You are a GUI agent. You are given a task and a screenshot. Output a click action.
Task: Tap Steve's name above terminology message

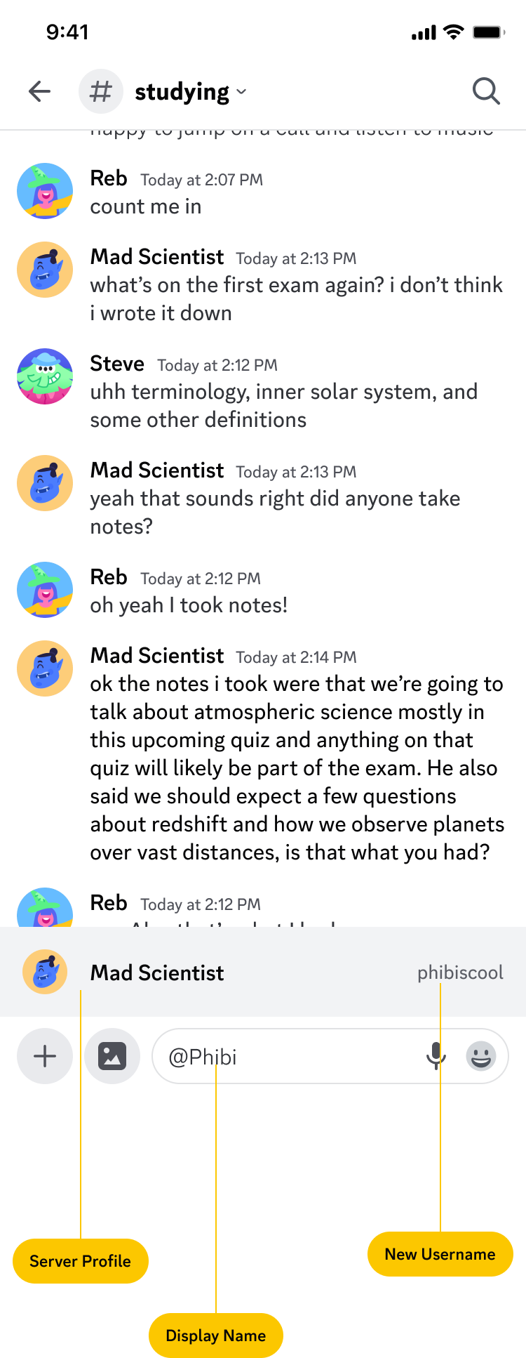(x=117, y=364)
